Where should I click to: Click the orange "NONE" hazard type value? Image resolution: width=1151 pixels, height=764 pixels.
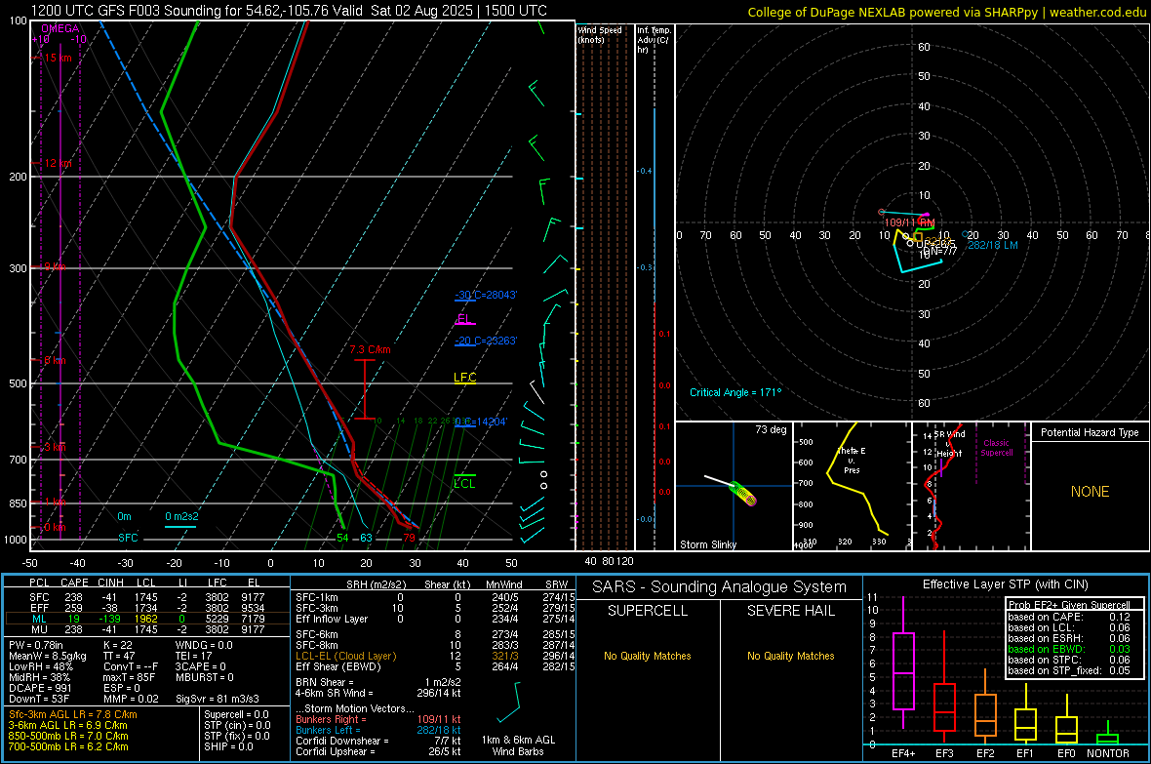pos(1090,492)
